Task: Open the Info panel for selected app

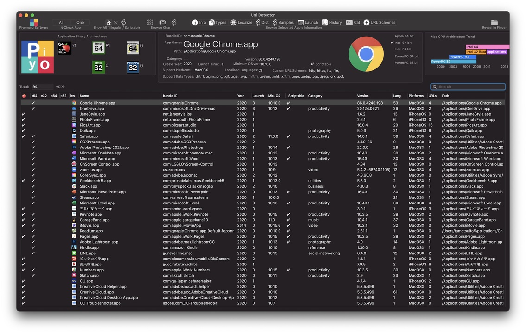Action: click(195, 22)
